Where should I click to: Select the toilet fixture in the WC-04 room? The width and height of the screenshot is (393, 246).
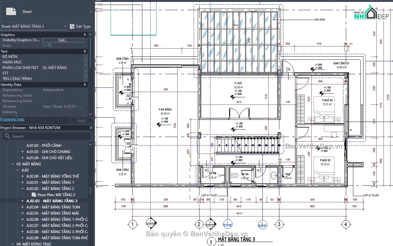(234, 176)
